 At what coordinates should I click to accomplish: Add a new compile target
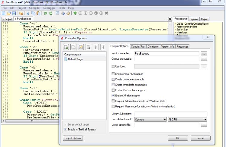pyautogui.click(x=66, y=47)
